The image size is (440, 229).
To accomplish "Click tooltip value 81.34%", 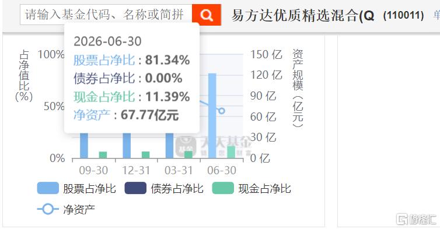I will (167, 60).
